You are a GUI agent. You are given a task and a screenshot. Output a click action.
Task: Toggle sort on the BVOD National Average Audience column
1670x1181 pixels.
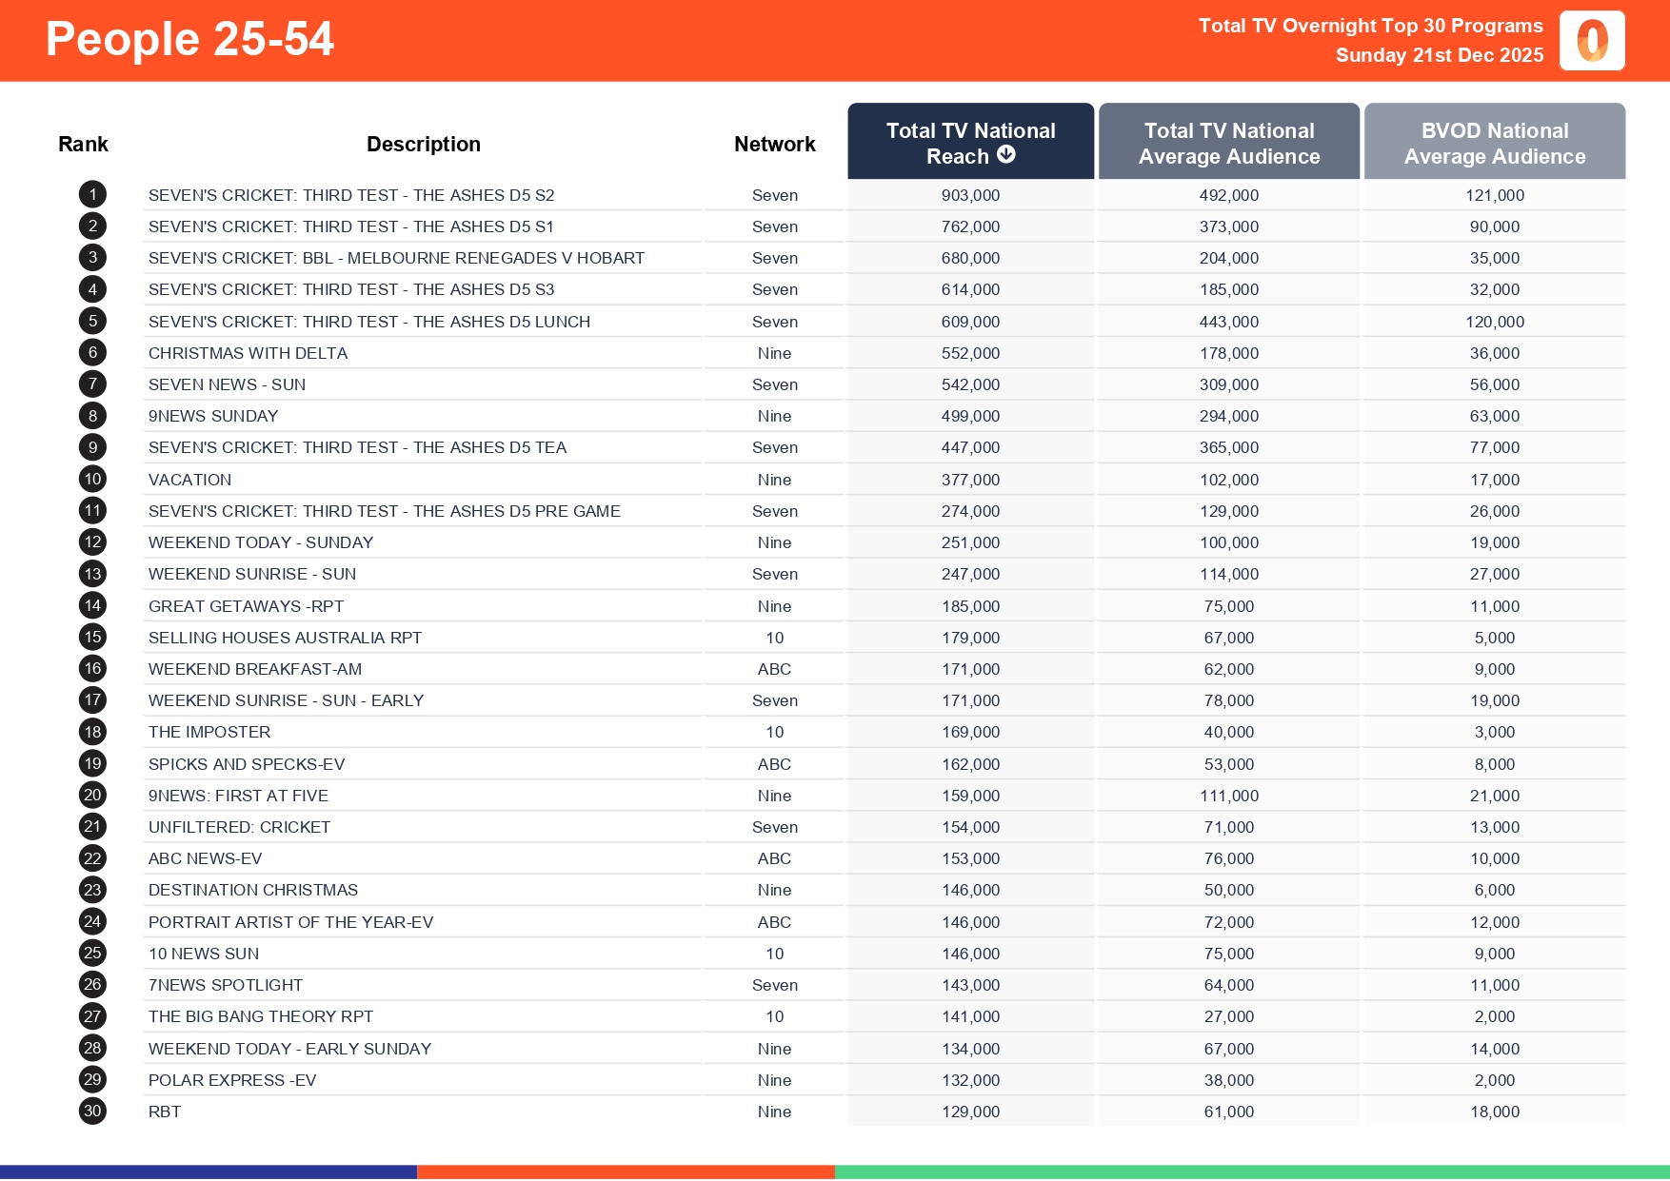coord(1494,142)
